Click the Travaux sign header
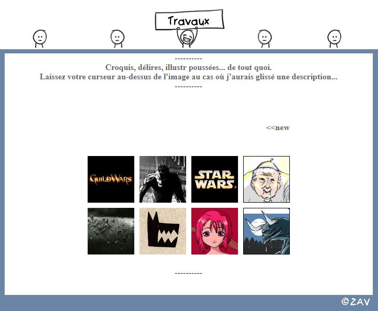The width and height of the screenshot is (378, 311). click(x=189, y=21)
